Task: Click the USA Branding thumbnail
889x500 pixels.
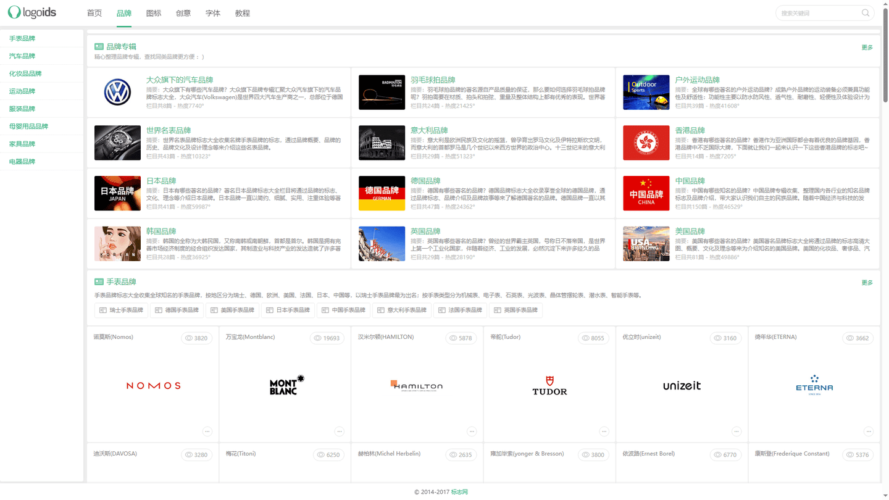Action: click(646, 244)
